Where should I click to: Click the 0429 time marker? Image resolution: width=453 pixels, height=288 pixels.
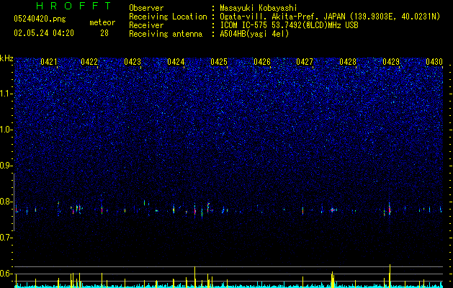391,62
